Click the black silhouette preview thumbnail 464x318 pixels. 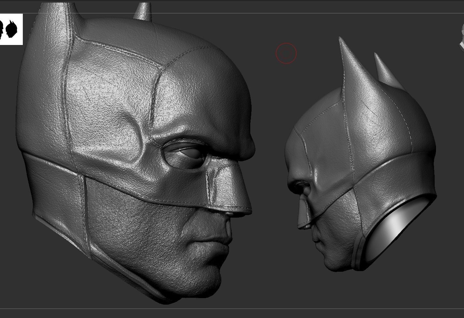click(11, 29)
